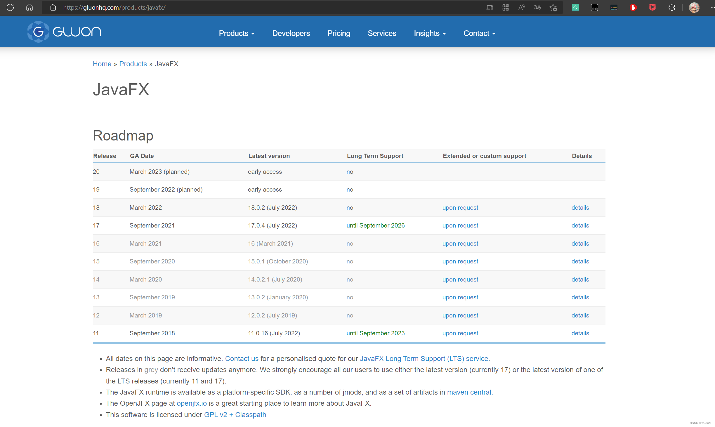
Task: Open the Pricing navigation item
Action: pyautogui.click(x=339, y=33)
